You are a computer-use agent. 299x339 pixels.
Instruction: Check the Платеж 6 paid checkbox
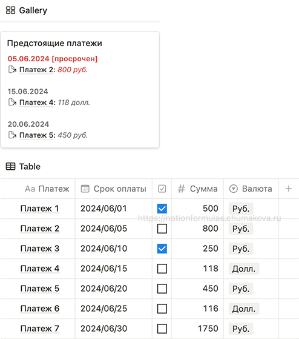tap(162, 309)
